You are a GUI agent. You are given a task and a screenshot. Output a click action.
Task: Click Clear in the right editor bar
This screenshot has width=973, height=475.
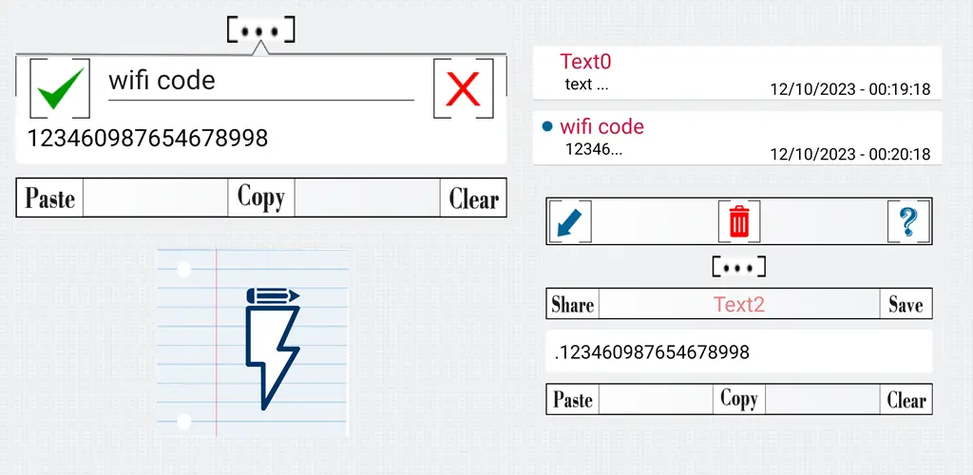click(x=906, y=399)
